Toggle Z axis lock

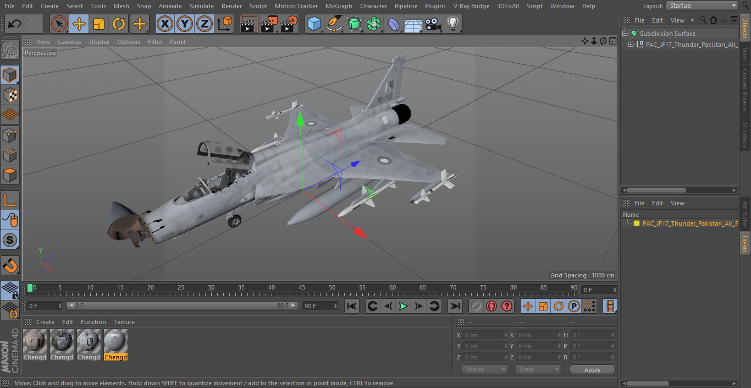[205, 24]
